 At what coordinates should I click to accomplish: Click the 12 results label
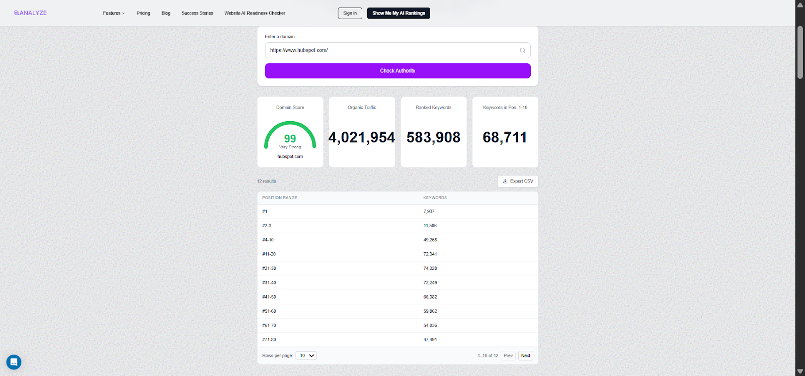[x=267, y=181]
